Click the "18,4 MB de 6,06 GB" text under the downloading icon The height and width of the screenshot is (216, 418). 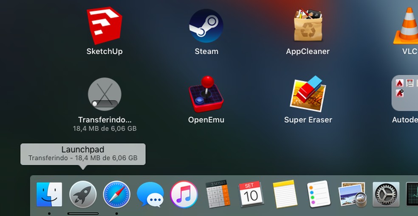tap(104, 129)
